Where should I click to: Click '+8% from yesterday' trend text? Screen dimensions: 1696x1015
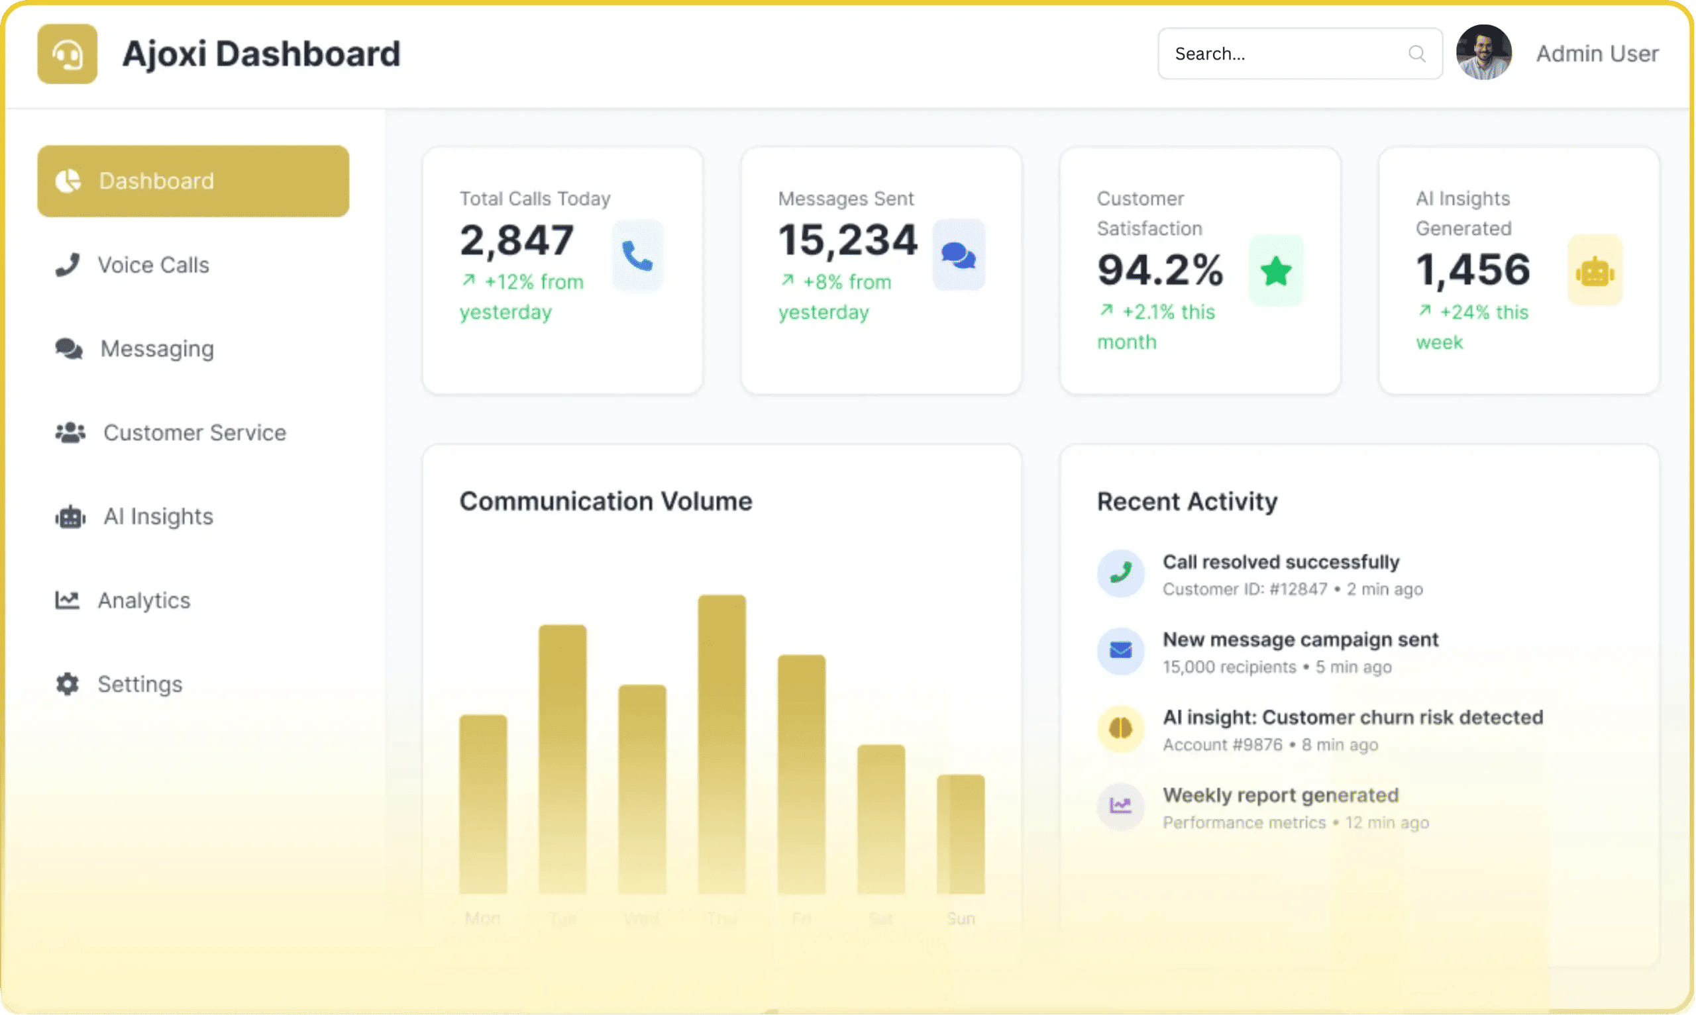(x=835, y=297)
